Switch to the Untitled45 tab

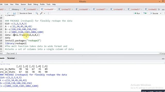pos(32,9)
